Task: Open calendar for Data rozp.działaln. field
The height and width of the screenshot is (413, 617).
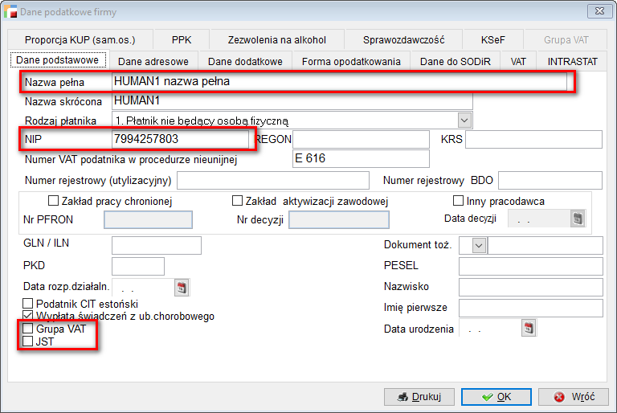Action: tap(181, 287)
